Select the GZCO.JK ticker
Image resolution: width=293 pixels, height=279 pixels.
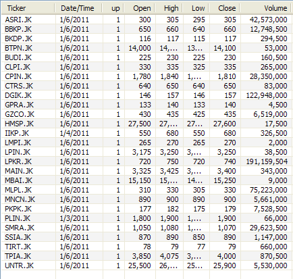pos(20,114)
